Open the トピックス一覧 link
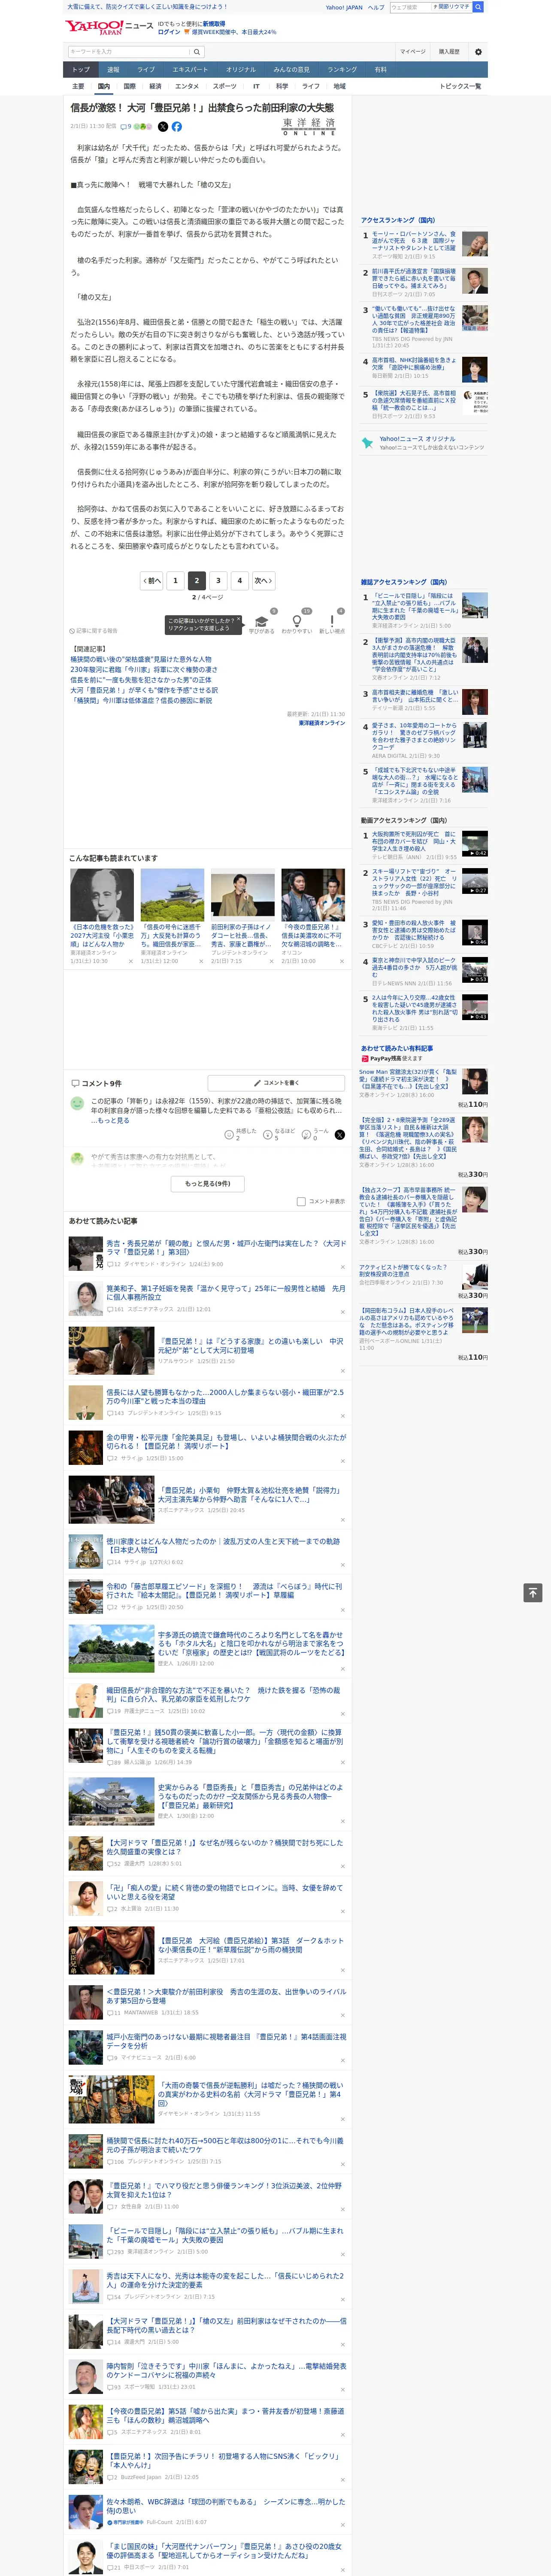551x2576 pixels. (461, 86)
